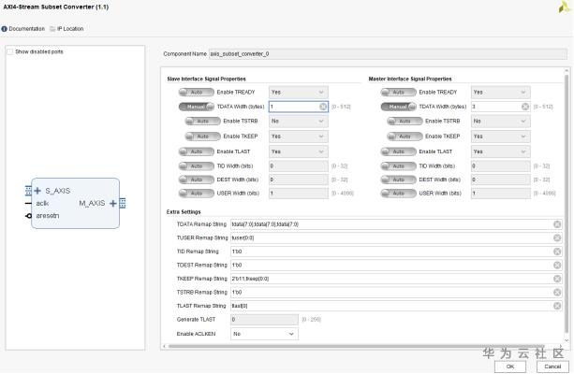574x374 pixels.
Task: Clear the TUSER Remap String field
Action: [x=557, y=237]
